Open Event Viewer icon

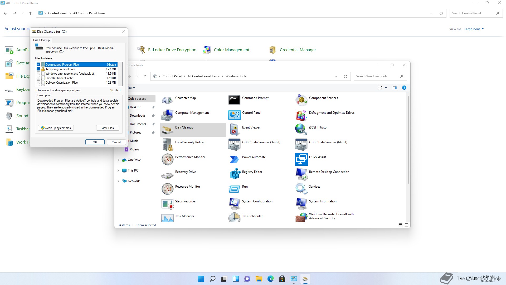pyautogui.click(x=234, y=130)
